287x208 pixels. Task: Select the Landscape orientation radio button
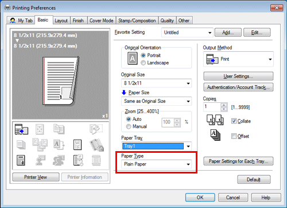pos(143,63)
